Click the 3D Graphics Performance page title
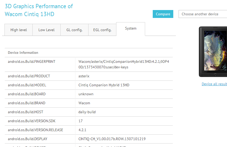The image size is (227, 147). click(x=39, y=10)
